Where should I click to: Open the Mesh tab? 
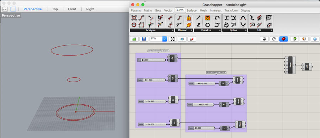pos(203,10)
